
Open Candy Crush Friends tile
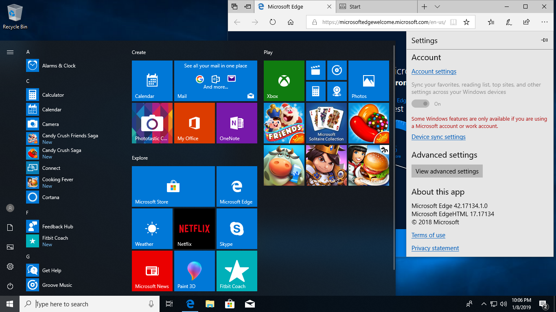pyautogui.click(x=284, y=123)
